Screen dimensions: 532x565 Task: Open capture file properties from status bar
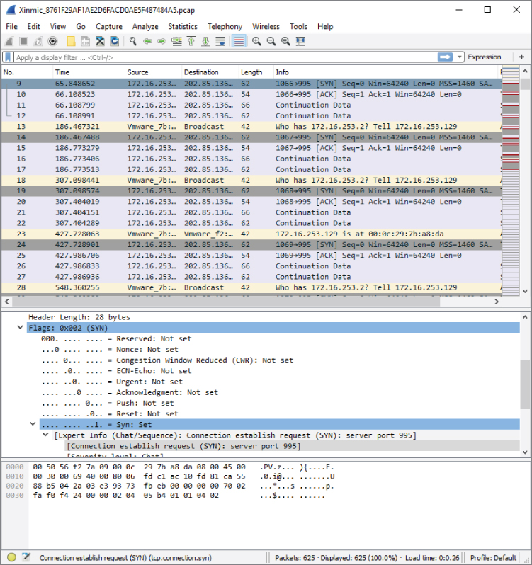point(26,557)
